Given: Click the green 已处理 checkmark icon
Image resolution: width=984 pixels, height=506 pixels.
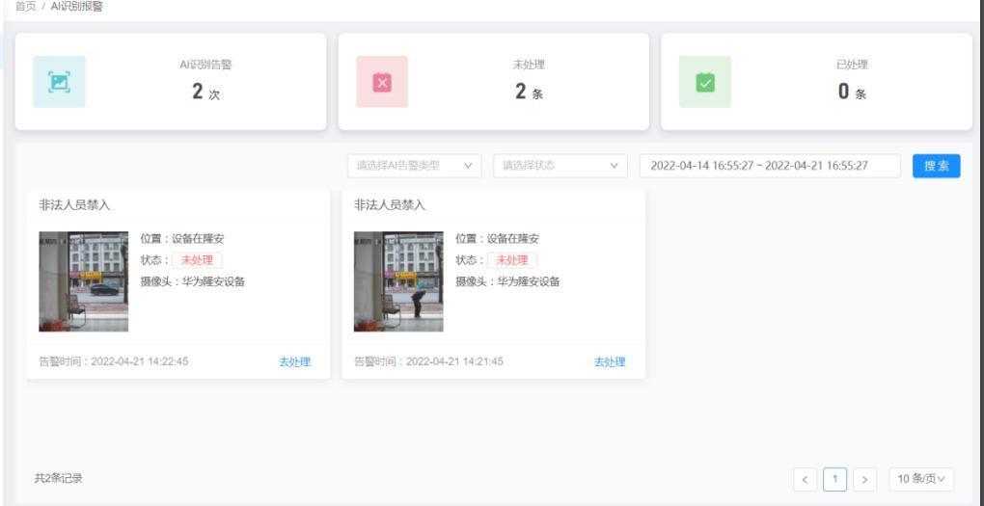Looking at the screenshot, I should 705,82.
